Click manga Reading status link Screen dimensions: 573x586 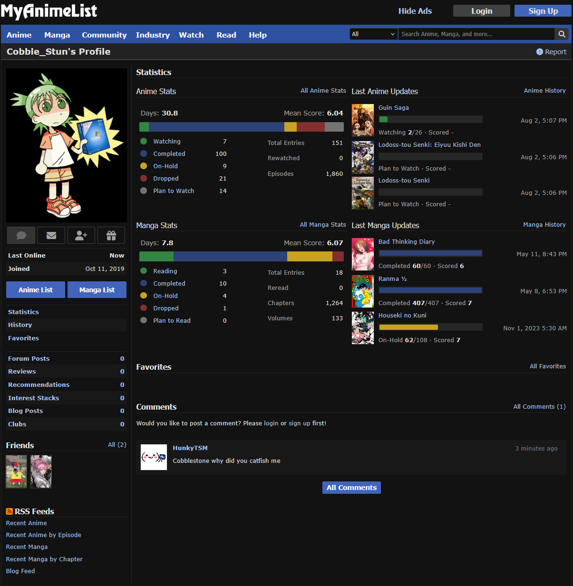[165, 271]
